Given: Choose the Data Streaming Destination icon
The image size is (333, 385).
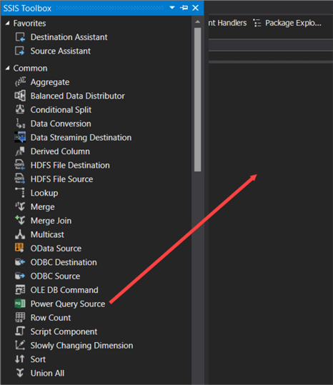Looking at the screenshot, I should coord(20,137).
